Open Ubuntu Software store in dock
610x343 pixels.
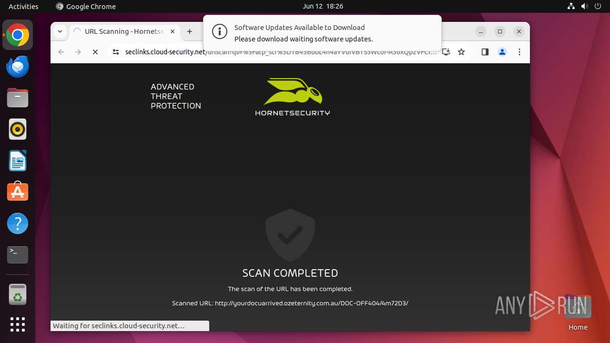pyautogui.click(x=18, y=192)
